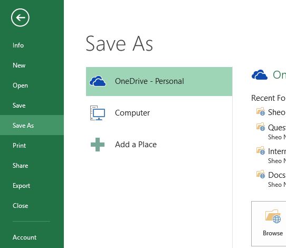The image size is (286, 248).
Task: Choose Computer as save location
Action: (159, 113)
